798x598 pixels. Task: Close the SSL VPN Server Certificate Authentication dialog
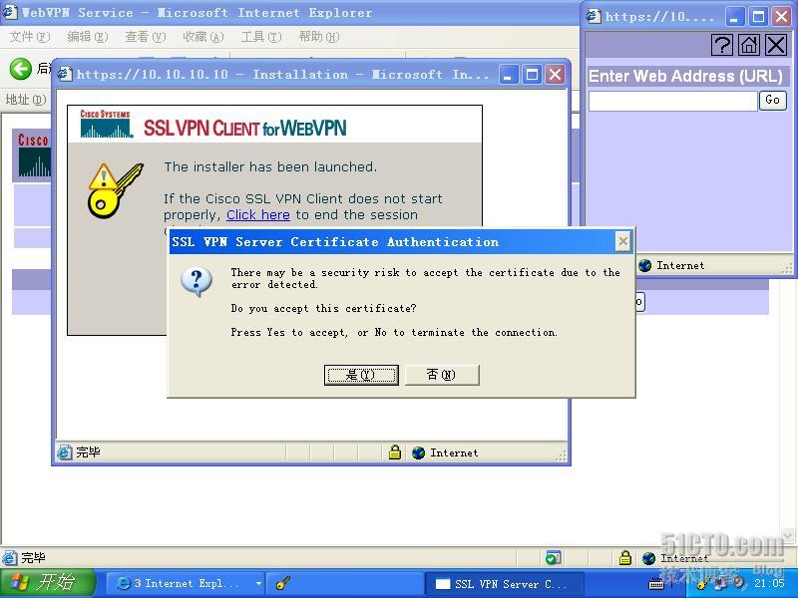[622, 241]
